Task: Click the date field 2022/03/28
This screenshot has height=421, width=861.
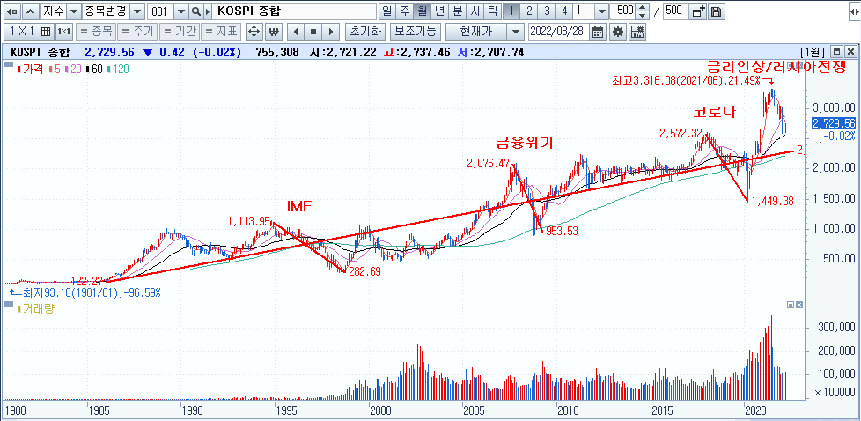Action: click(x=558, y=32)
